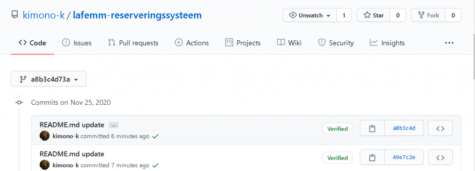
Task: Select the Commits on Nov 25, 2020 heading text
Action: [71, 102]
